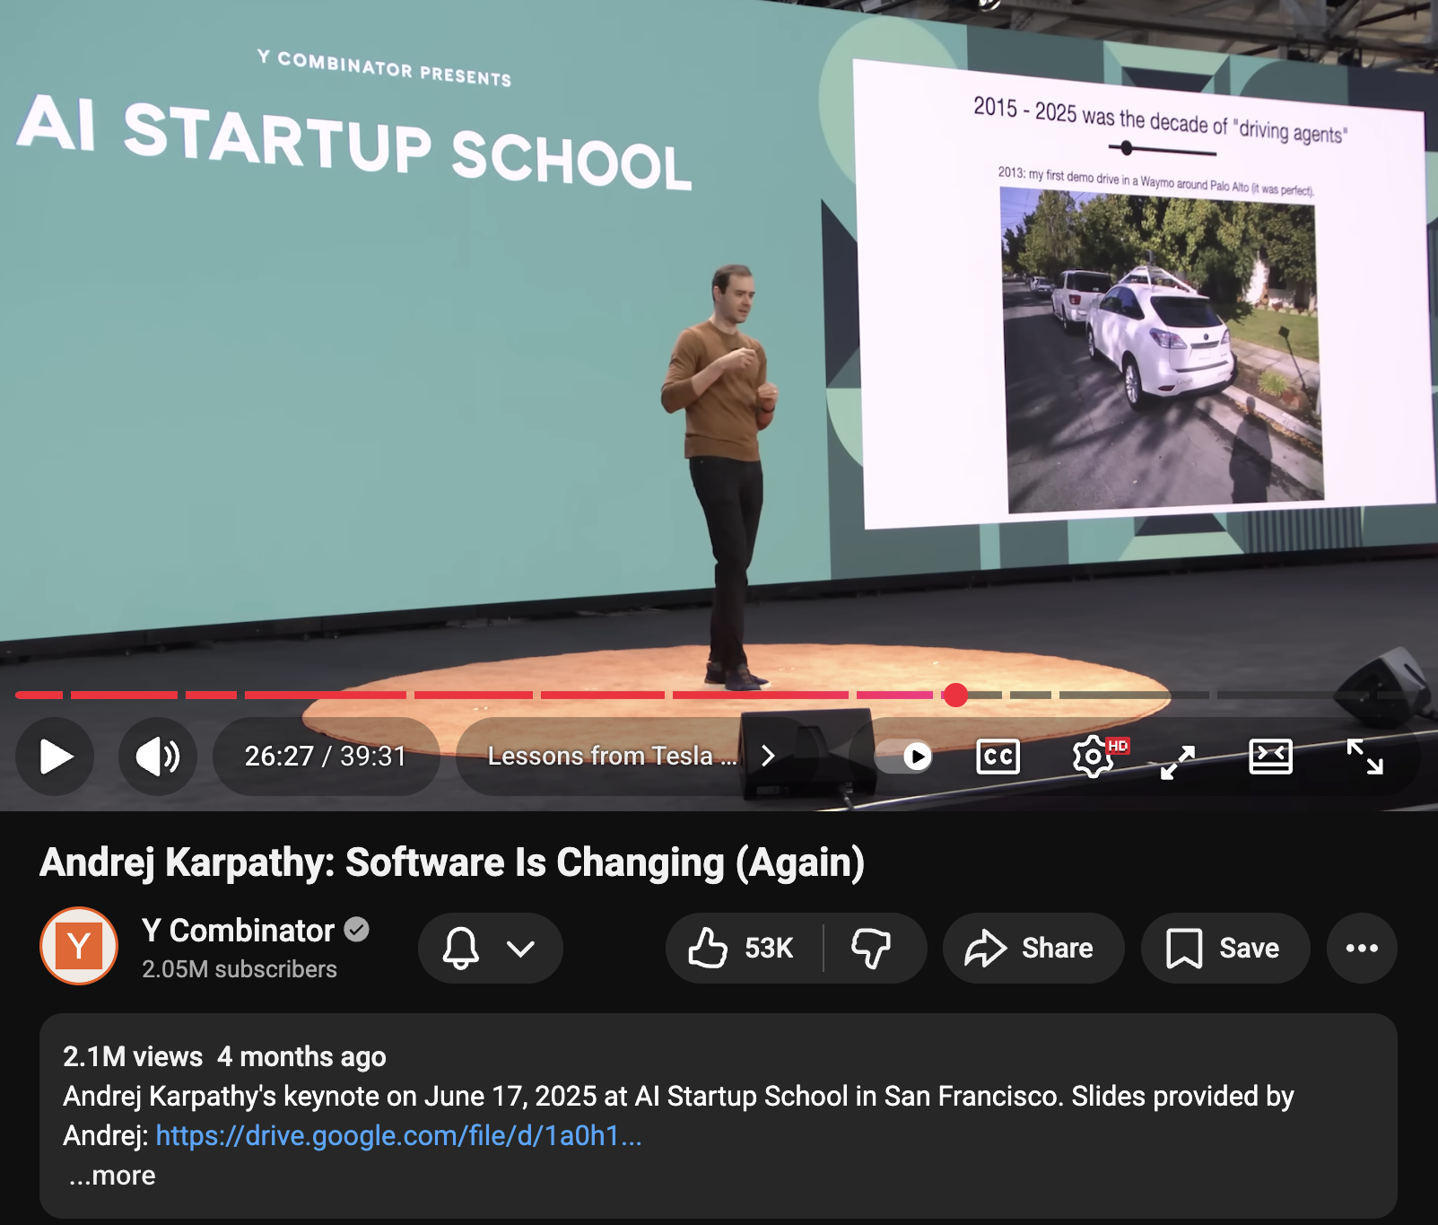This screenshot has height=1225, width=1438.
Task: Expand description with '...more'
Action: [113, 1176]
